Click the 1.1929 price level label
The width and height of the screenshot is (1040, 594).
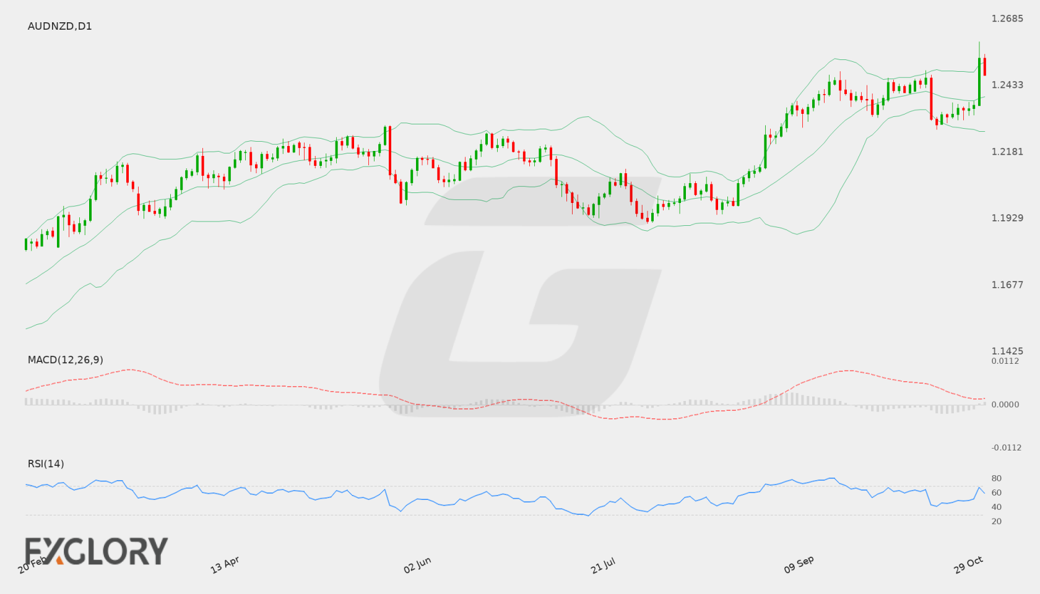click(1007, 218)
